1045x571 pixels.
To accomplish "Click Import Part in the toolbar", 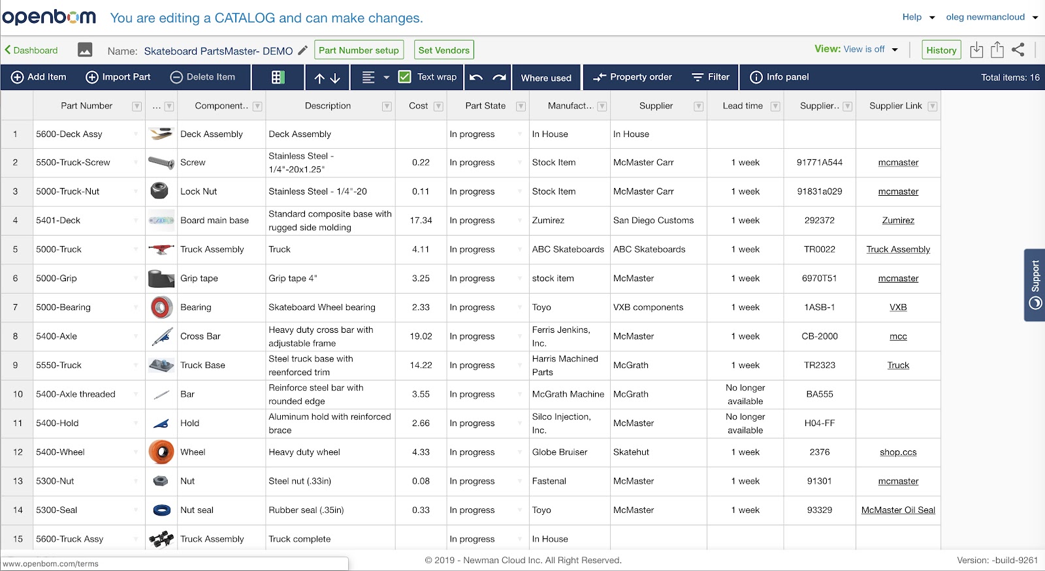I will 118,77.
